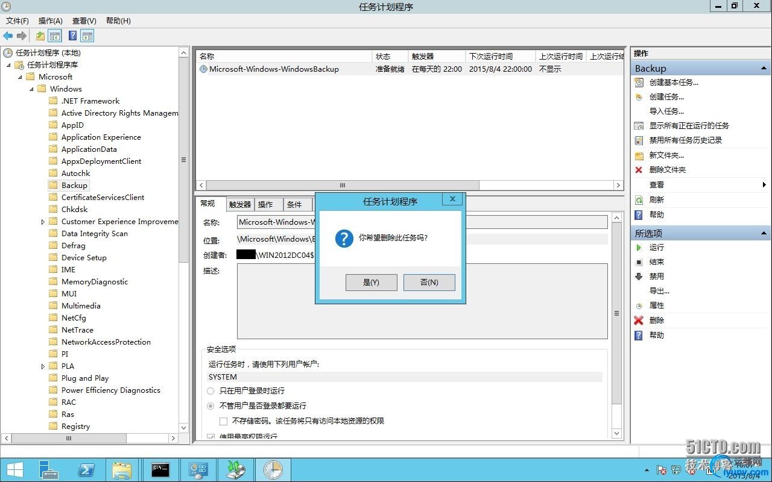
Task: Check the 不存储密码 checkbox
Action: pos(224,421)
